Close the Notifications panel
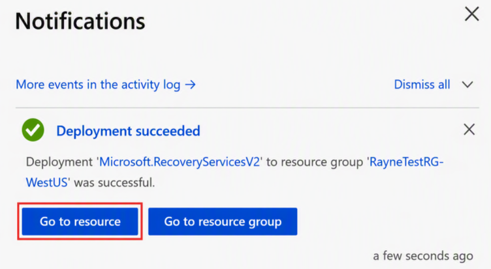This screenshot has height=269, width=491. [x=471, y=14]
